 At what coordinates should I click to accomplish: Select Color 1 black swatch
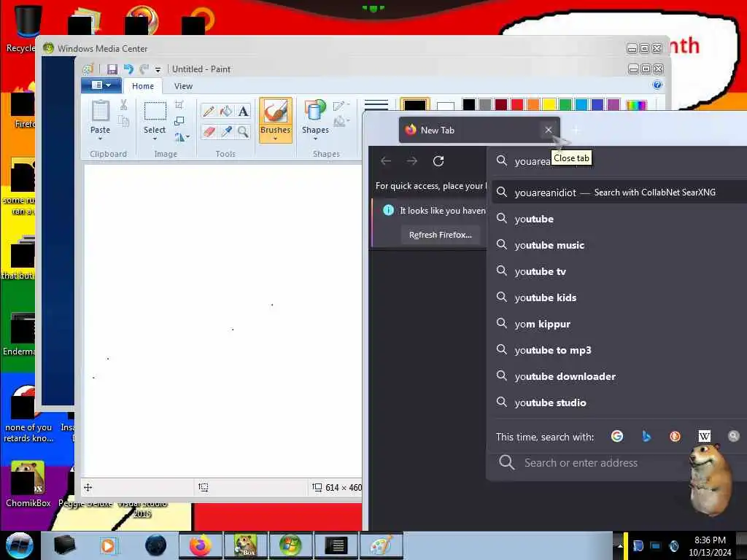(x=415, y=104)
